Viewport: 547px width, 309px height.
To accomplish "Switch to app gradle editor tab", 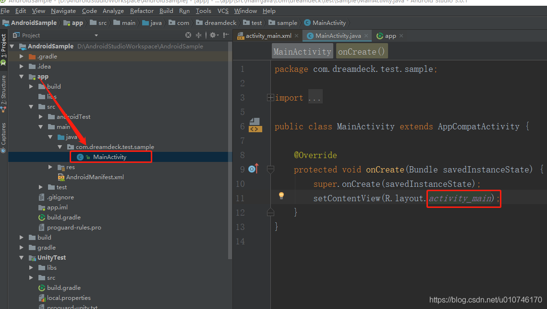I will click(x=390, y=35).
